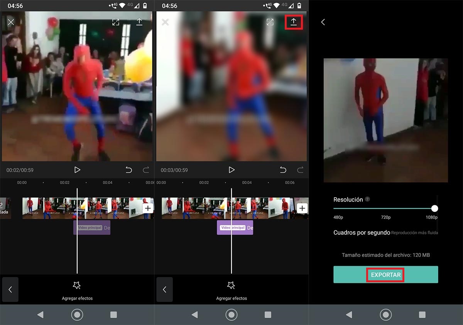Collapse the effects panel with the left chevron
The height and width of the screenshot is (325, 463).
tap(10, 290)
